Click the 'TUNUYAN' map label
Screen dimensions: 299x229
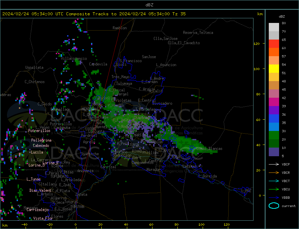pyautogui.click(x=77, y=207)
